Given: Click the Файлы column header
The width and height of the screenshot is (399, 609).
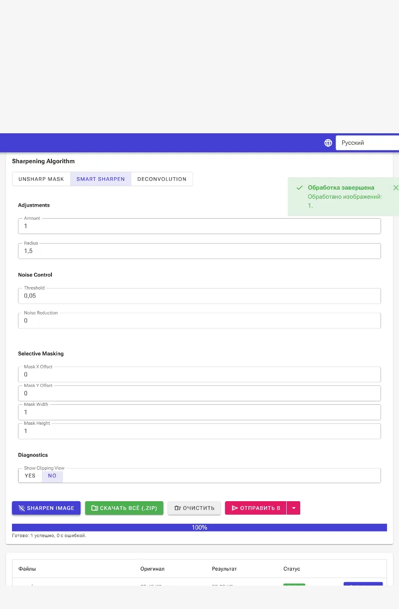Looking at the screenshot, I should 27,569.
